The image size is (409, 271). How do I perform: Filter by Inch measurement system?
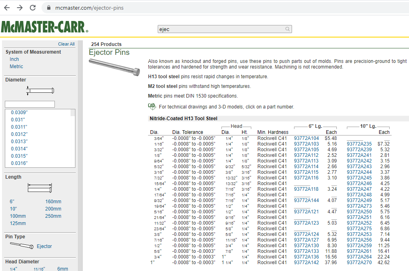pyautogui.click(x=15, y=59)
